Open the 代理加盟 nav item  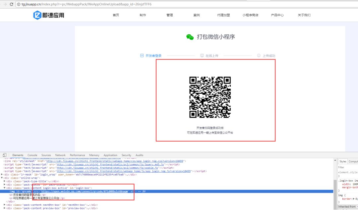pos(223,15)
